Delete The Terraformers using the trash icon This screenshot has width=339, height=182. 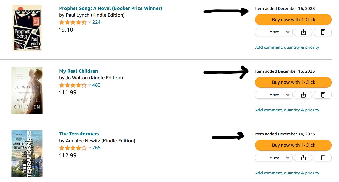(323, 157)
